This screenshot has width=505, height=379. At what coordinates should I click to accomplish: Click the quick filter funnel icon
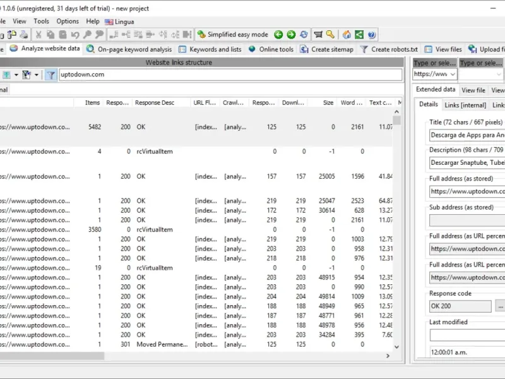point(51,75)
